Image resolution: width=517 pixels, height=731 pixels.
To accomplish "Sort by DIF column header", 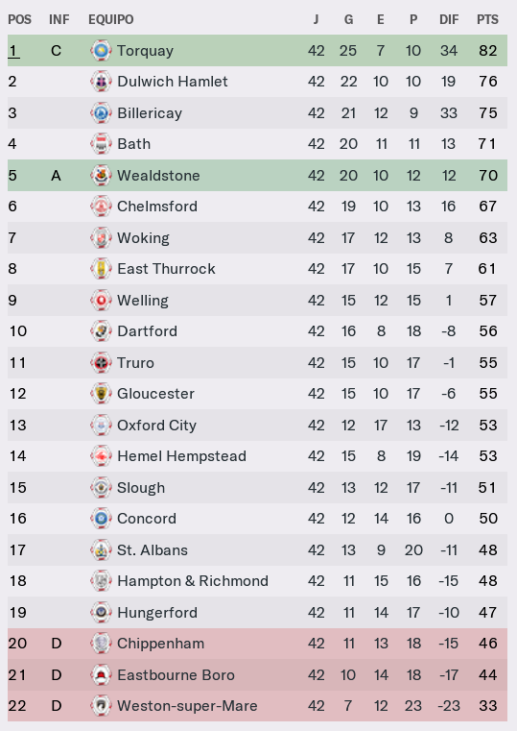I will 449,19.
